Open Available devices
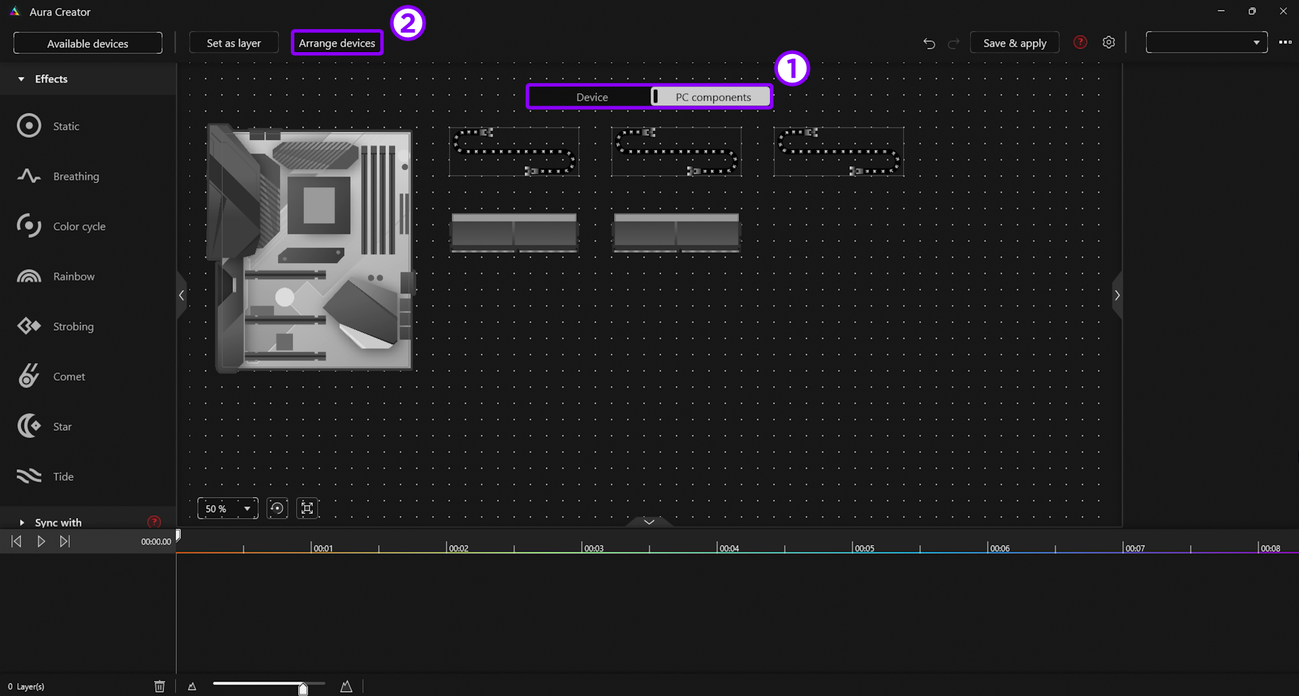 pyautogui.click(x=88, y=43)
